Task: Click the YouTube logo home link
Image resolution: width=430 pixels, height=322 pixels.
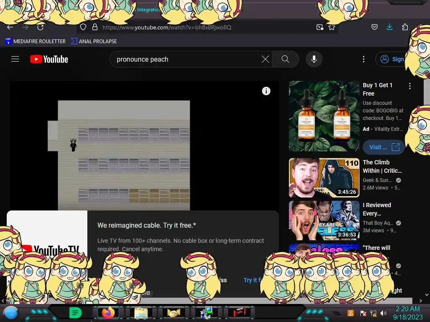Action: (x=49, y=59)
